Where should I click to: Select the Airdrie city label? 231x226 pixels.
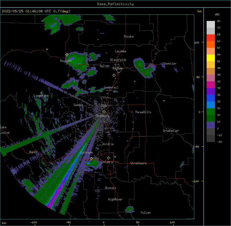[x=108, y=144]
